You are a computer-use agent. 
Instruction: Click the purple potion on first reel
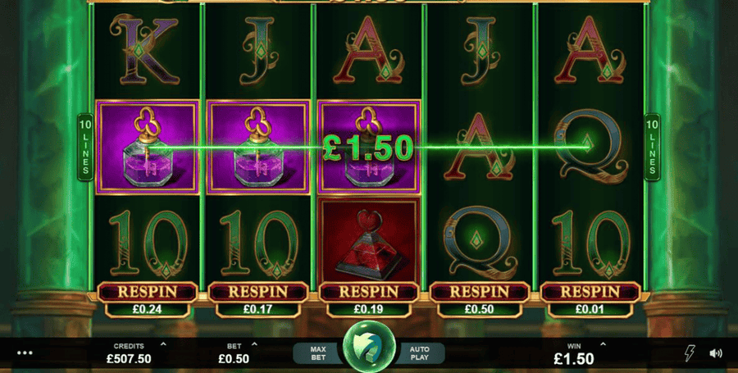(148, 147)
